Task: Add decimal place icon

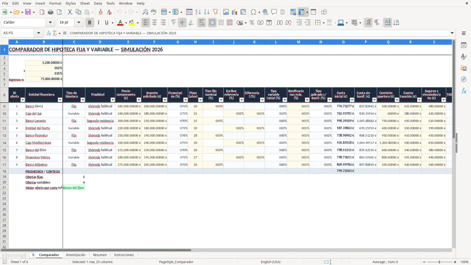Action: pyautogui.click(x=280, y=23)
